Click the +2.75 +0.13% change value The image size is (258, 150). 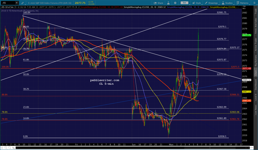pos(91,3)
